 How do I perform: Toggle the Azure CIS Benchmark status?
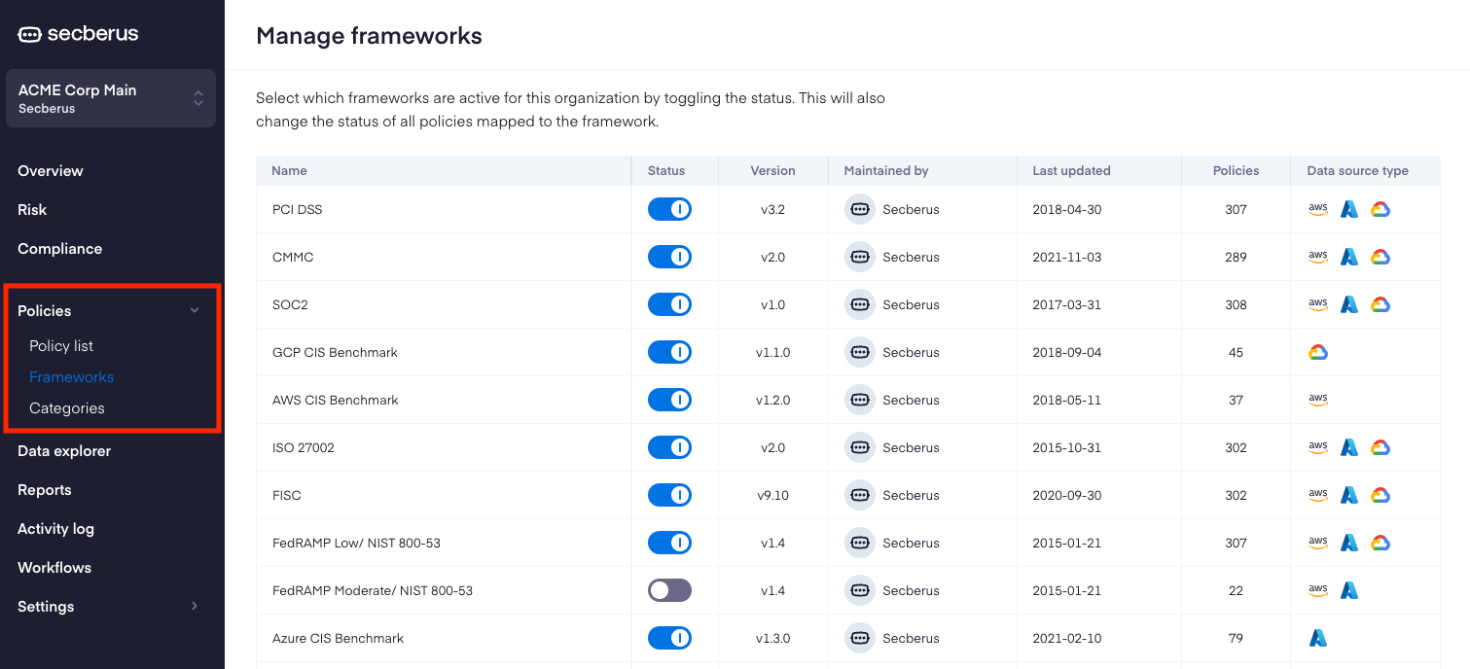pyautogui.click(x=669, y=638)
